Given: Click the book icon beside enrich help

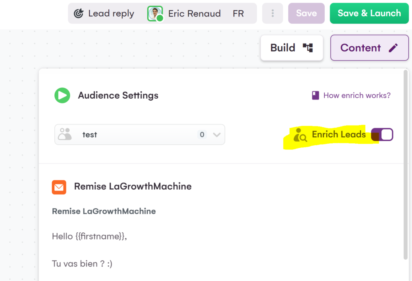Looking at the screenshot, I should [x=315, y=95].
